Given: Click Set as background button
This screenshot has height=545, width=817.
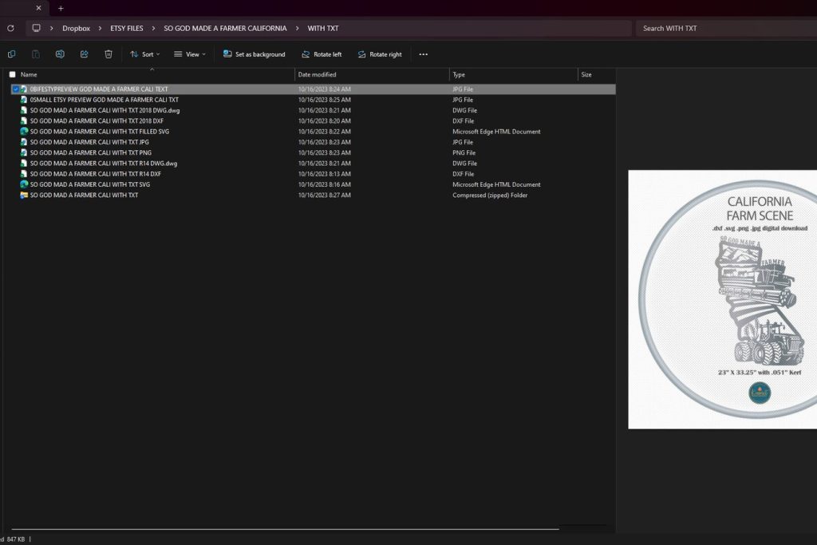Looking at the screenshot, I should tap(254, 54).
